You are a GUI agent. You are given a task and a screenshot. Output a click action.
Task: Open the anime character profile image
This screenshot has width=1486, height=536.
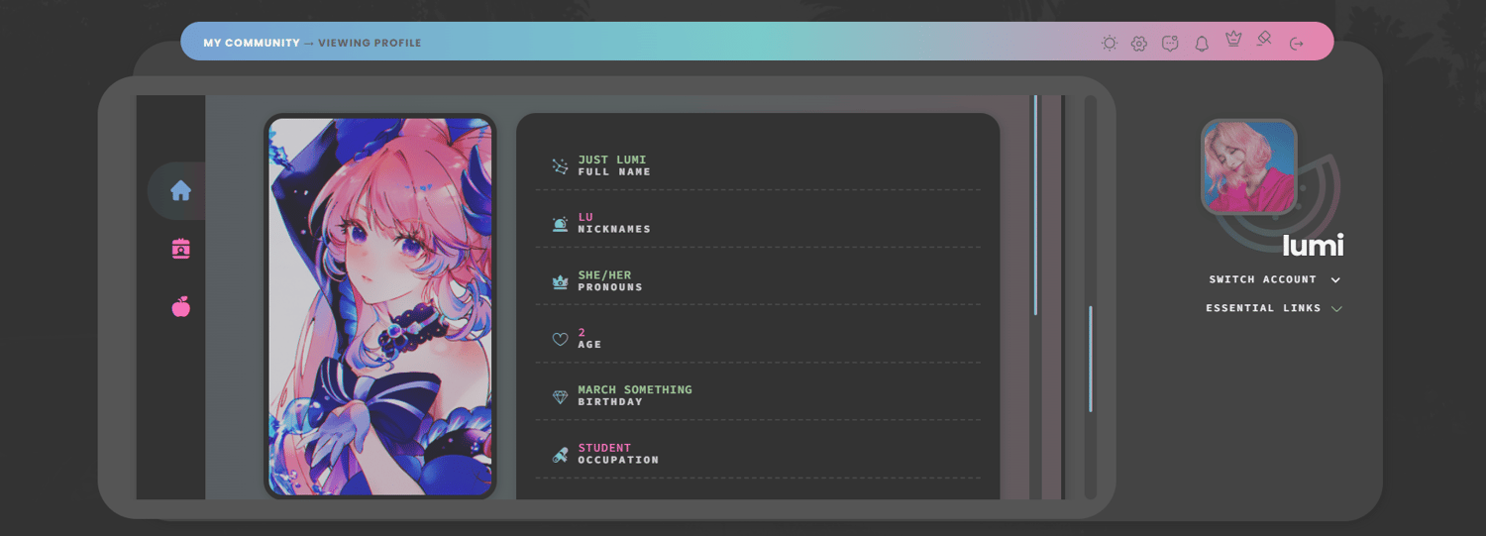[379, 306]
